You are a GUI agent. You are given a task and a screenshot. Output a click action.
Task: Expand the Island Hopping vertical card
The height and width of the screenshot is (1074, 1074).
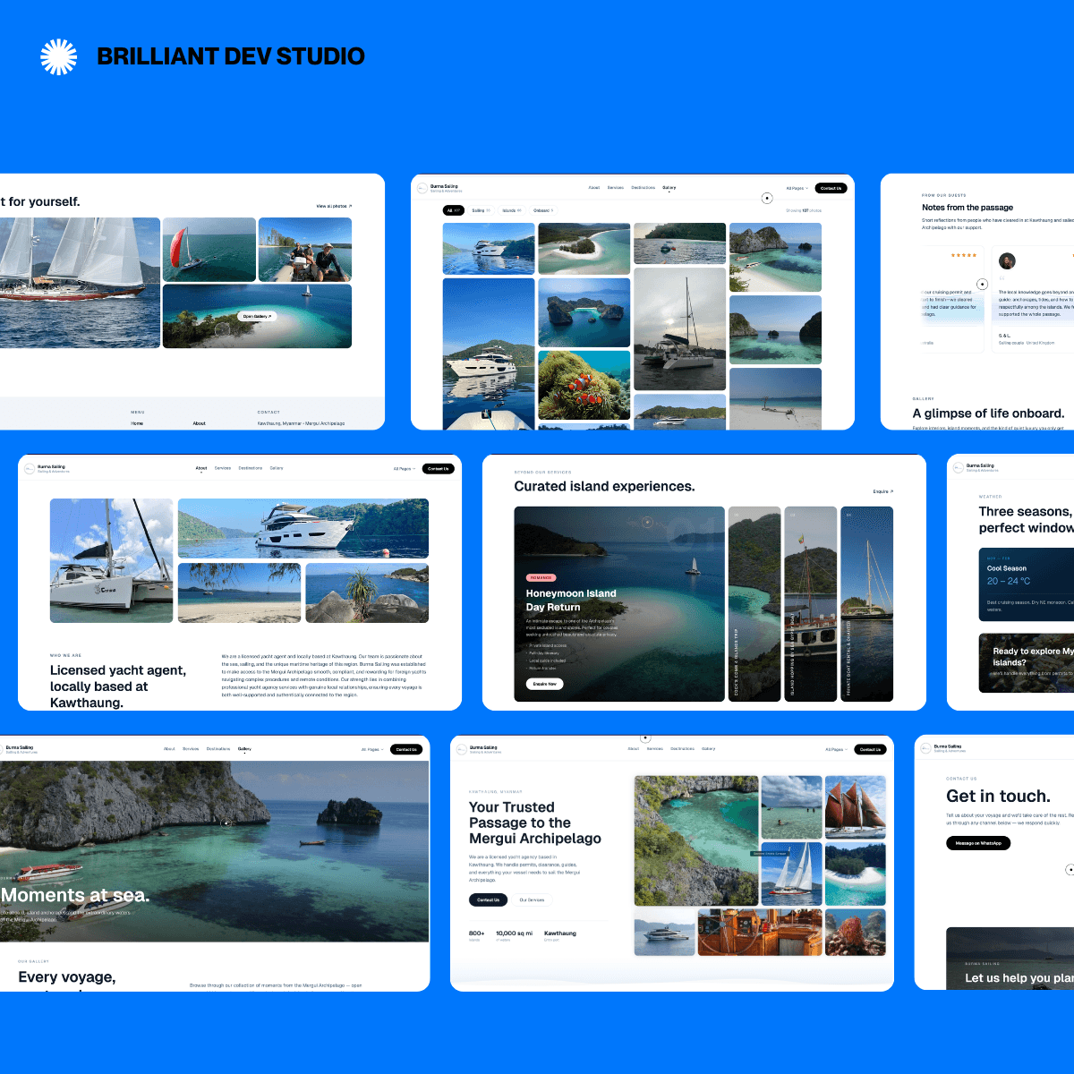coord(811,604)
